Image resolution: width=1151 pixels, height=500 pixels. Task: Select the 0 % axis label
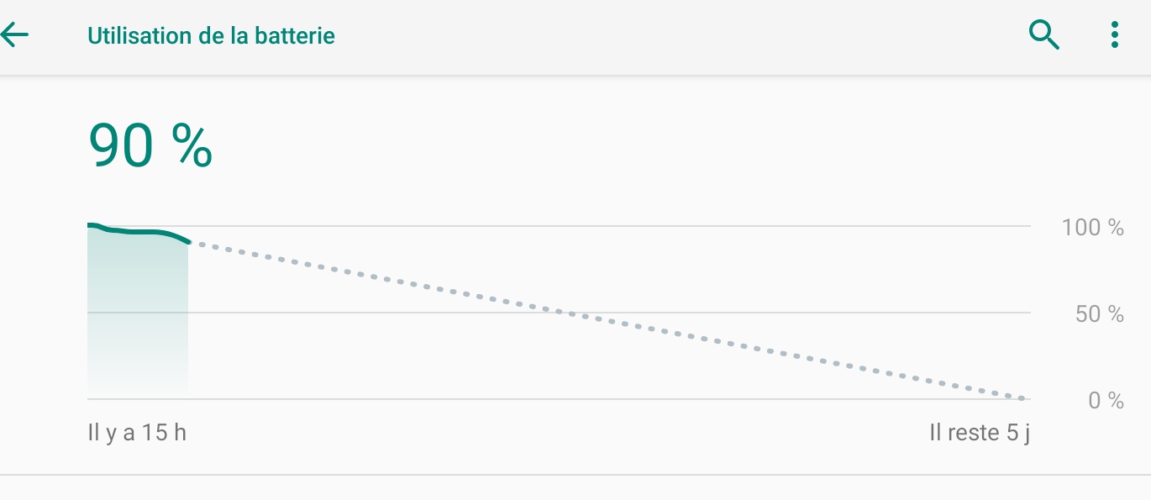coord(1106,401)
